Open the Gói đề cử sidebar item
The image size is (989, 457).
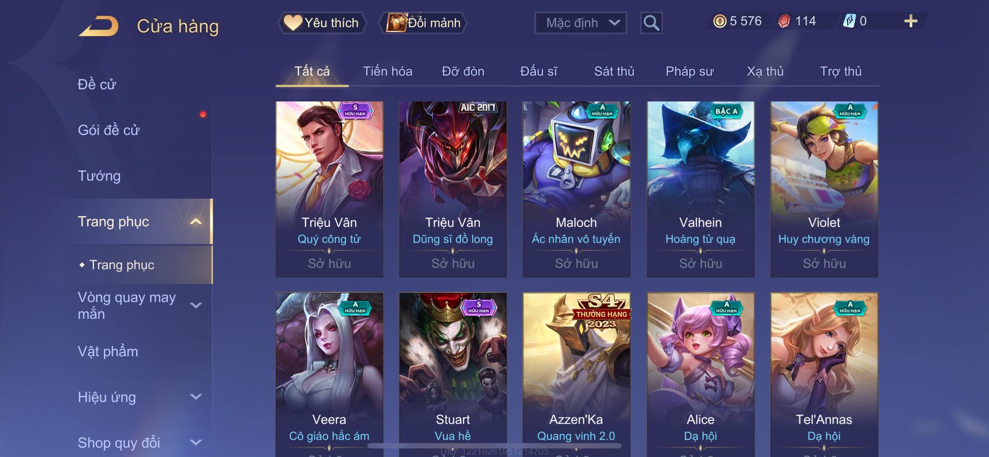coord(109,130)
